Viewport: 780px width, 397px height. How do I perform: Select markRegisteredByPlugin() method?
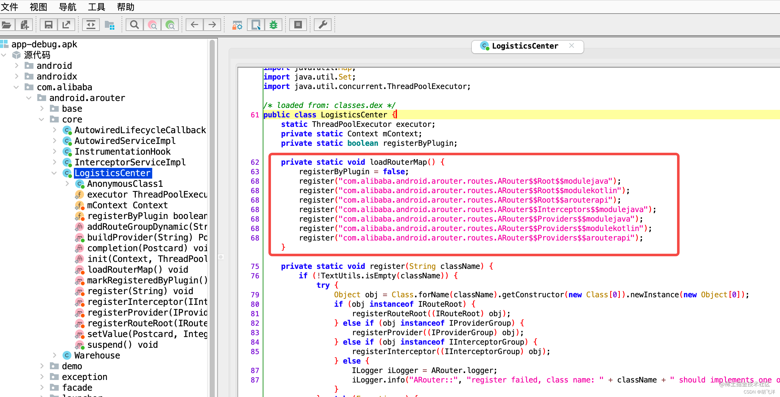click(147, 280)
